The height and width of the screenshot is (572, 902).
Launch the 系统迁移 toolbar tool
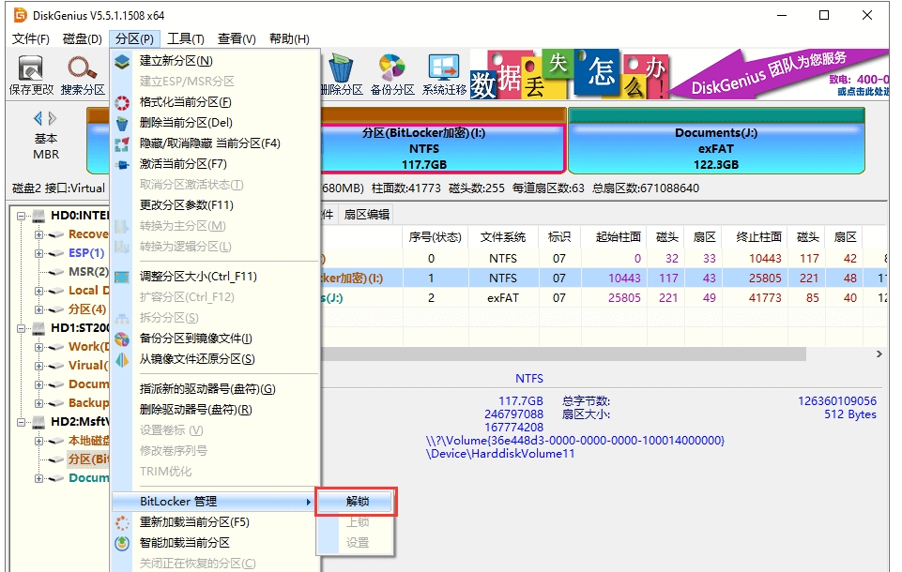click(444, 74)
